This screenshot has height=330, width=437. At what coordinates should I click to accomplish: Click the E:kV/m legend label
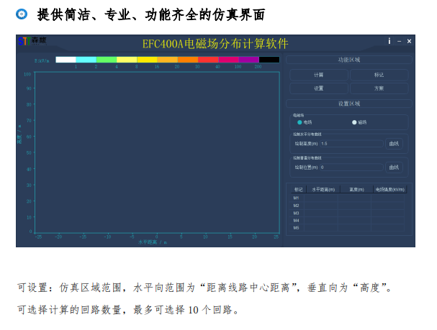pos(42,60)
